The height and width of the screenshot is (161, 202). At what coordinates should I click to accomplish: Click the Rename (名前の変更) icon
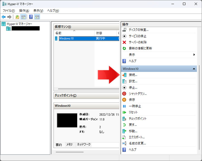(124, 143)
